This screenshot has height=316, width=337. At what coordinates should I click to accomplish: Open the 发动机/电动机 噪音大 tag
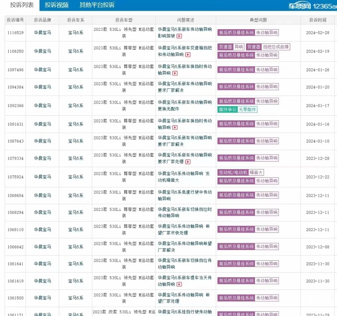pos(241,173)
